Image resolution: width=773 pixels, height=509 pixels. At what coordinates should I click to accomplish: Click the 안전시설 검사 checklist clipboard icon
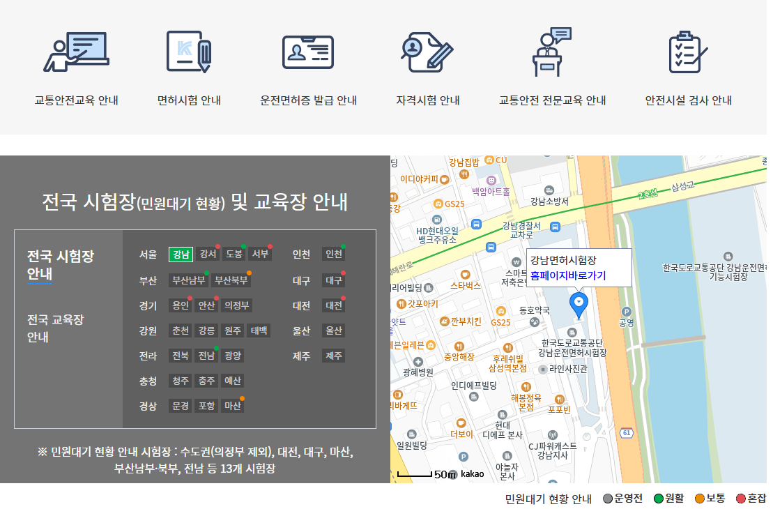[x=688, y=52]
